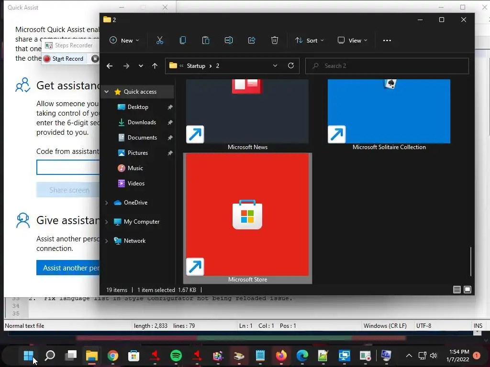490x367 pixels.
Task: Click the Rename icon in the toolbar
Action: coord(229,40)
